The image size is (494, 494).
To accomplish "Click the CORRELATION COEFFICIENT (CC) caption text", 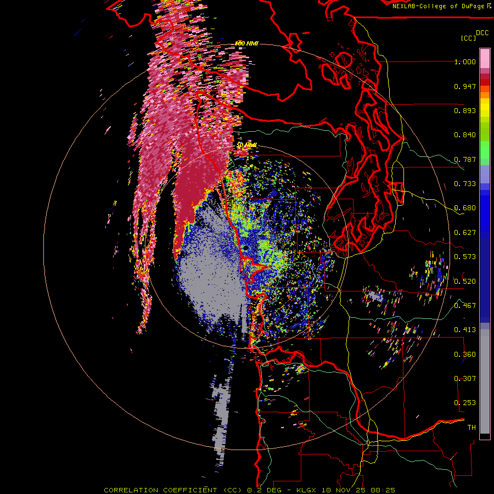I will pos(173,490).
